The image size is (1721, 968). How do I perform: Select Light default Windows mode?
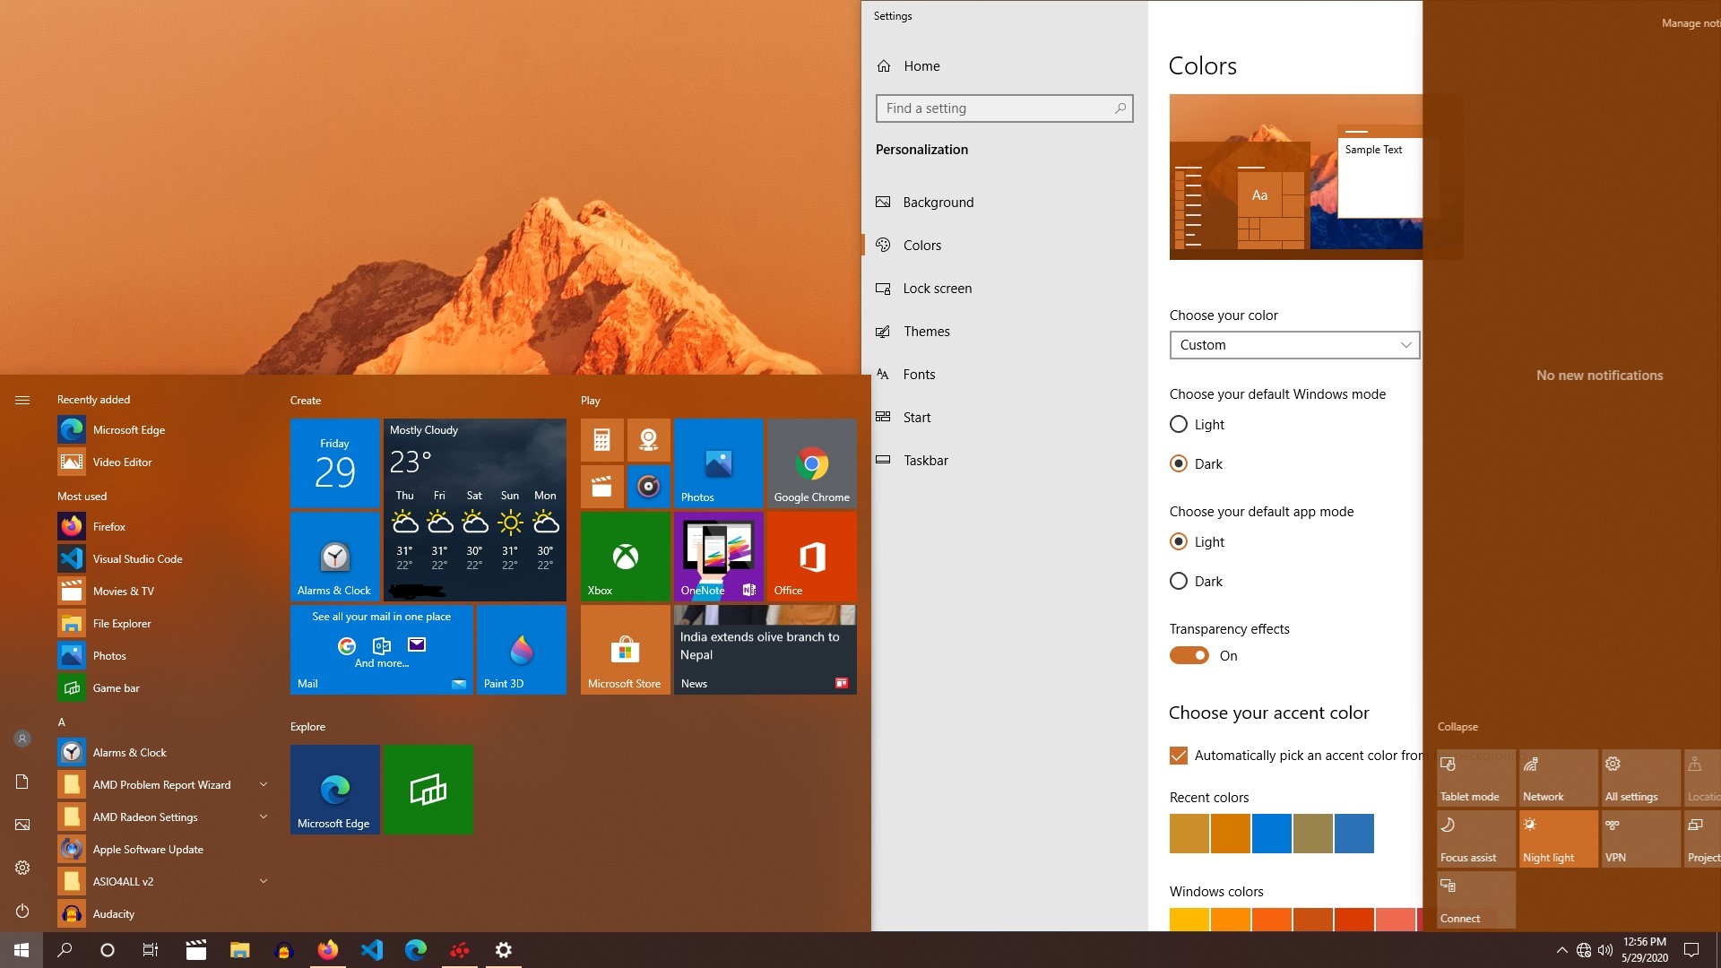[1178, 424]
